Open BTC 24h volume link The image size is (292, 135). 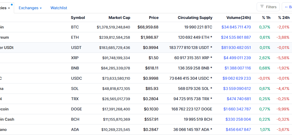pos(236,27)
